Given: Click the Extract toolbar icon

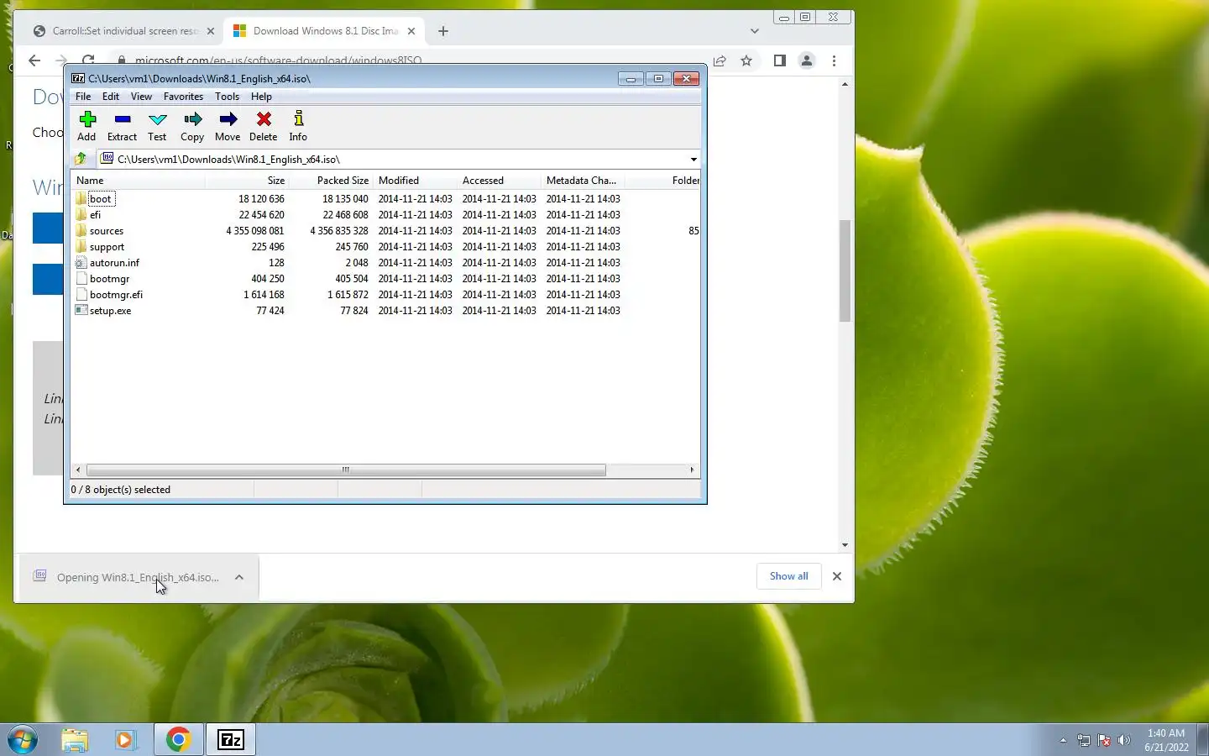Looking at the screenshot, I should tap(122, 126).
